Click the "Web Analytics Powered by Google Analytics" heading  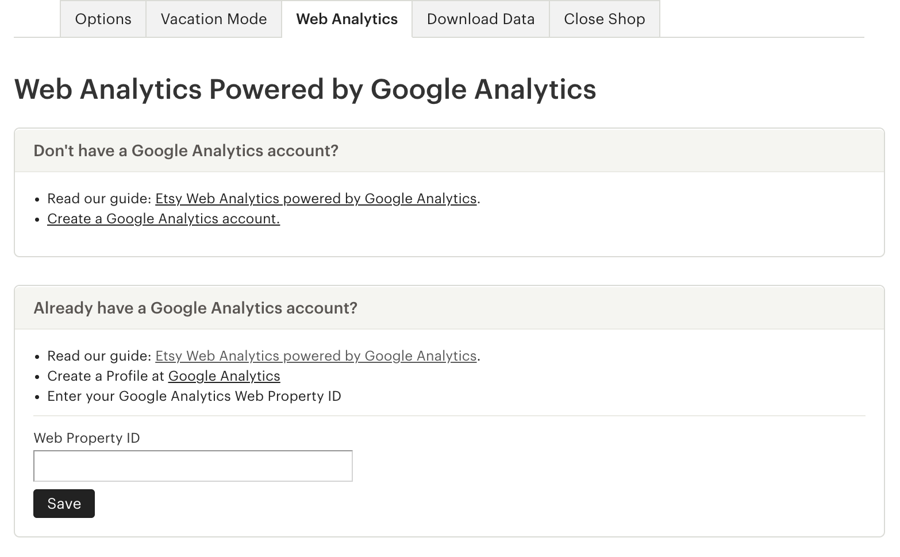(x=305, y=89)
